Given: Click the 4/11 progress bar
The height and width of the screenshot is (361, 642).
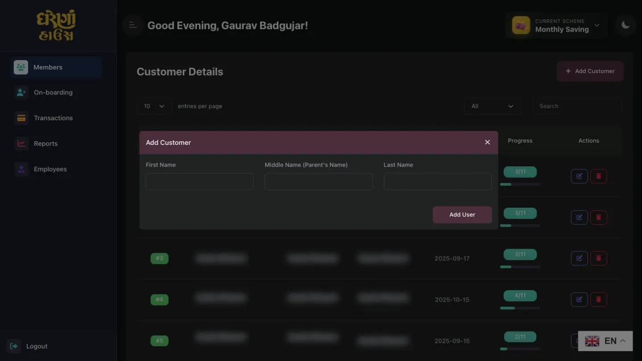Looking at the screenshot, I should (x=520, y=308).
